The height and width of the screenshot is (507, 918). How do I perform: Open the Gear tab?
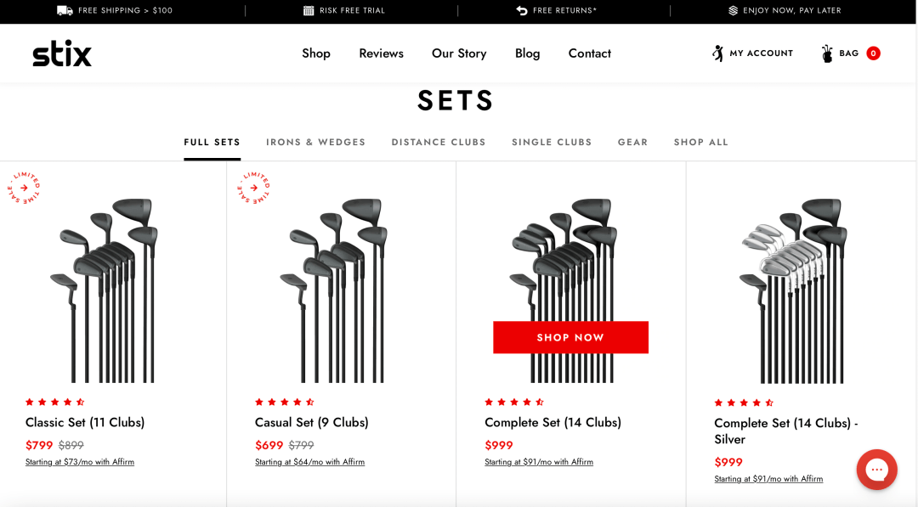[x=633, y=142]
